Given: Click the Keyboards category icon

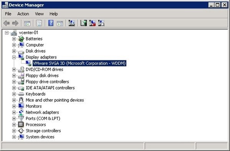Looking at the screenshot, I should pyautogui.click(x=21, y=94).
